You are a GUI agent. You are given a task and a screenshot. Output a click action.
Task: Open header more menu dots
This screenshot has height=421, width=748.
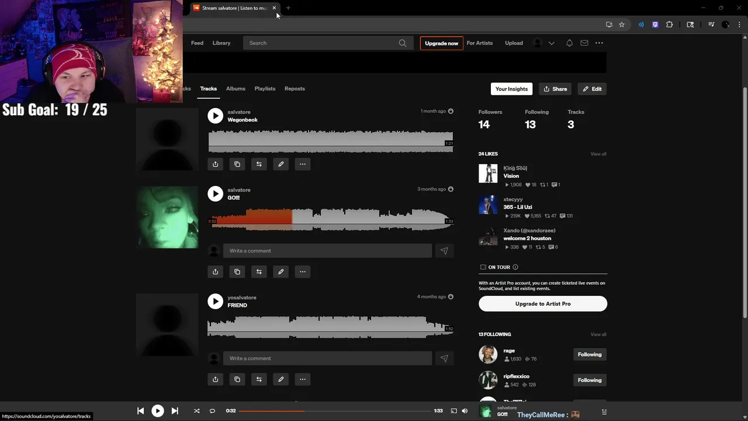tap(599, 43)
